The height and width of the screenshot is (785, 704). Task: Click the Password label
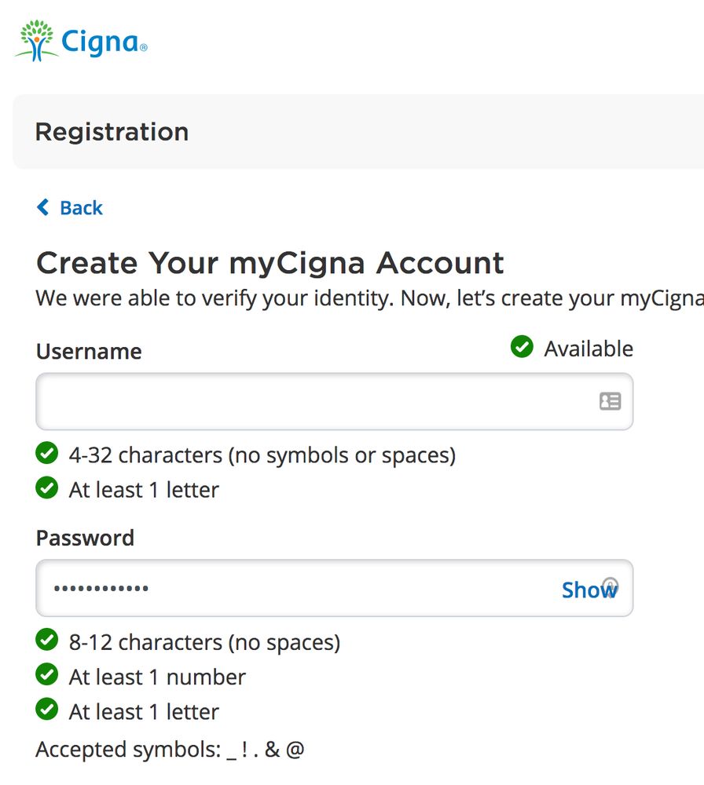[85, 539]
